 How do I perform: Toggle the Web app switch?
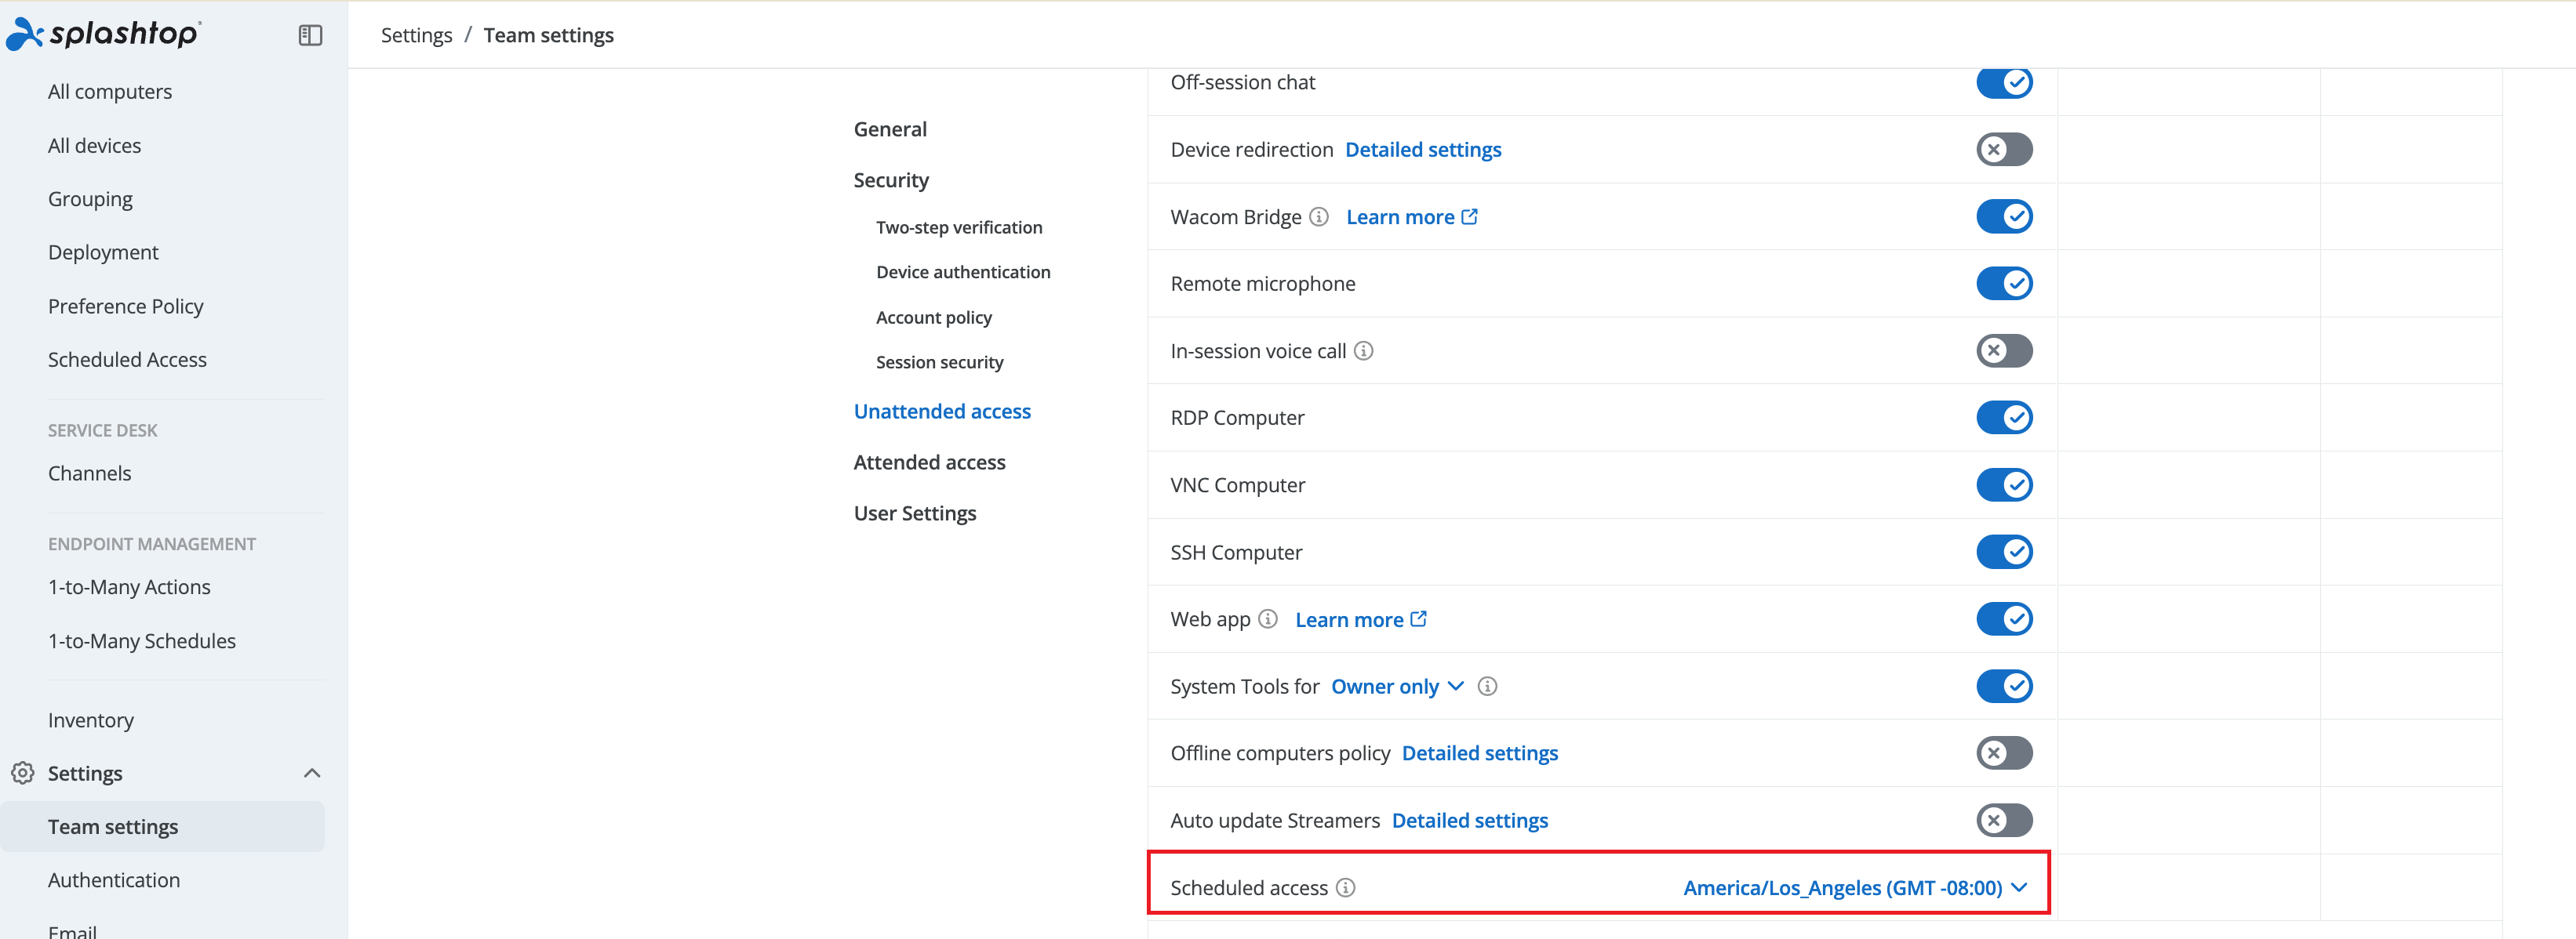tap(2004, 619)
